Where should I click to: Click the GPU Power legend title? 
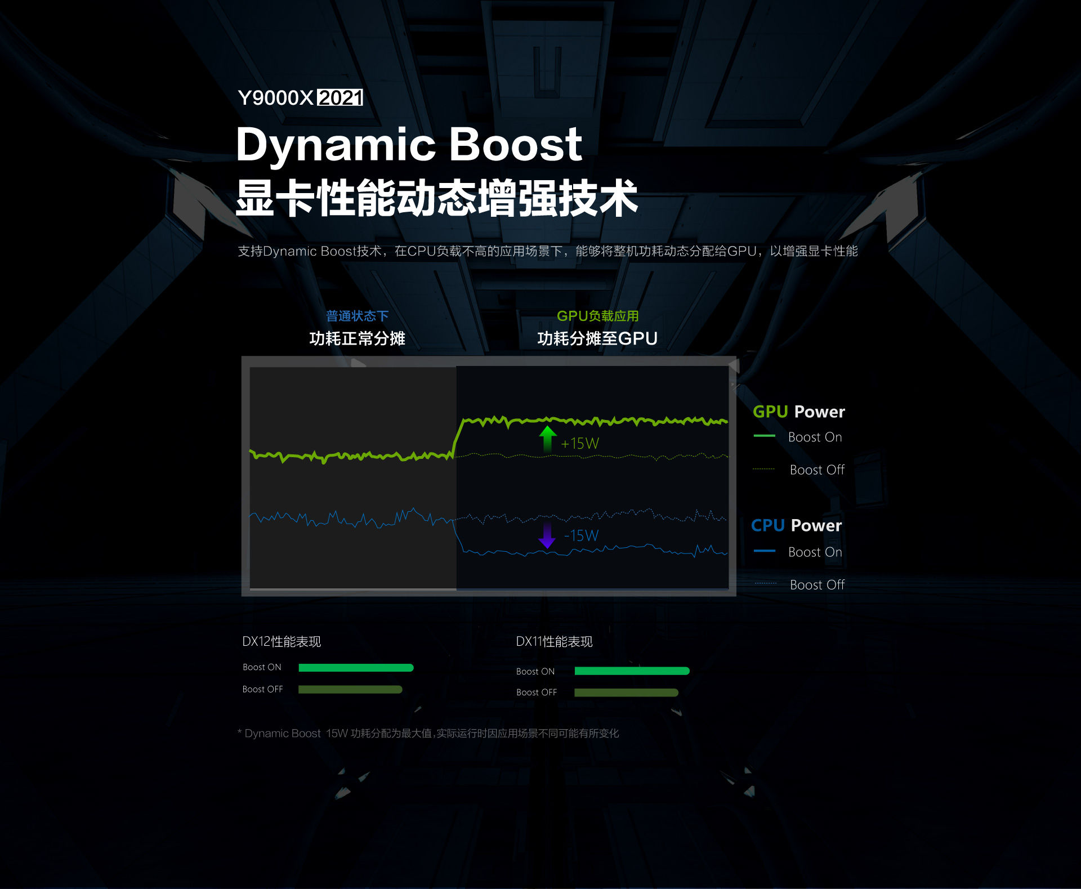tap(799, 412)
